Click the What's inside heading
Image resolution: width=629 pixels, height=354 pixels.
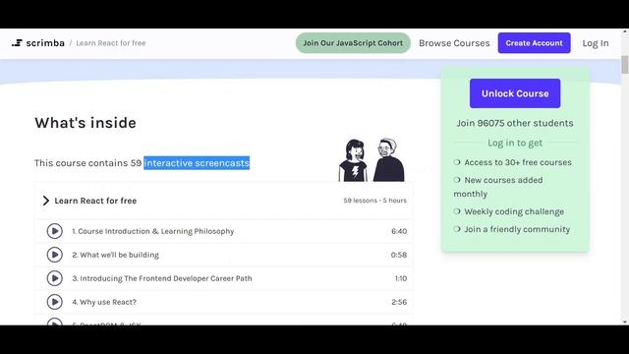click(x=86, y=123)
